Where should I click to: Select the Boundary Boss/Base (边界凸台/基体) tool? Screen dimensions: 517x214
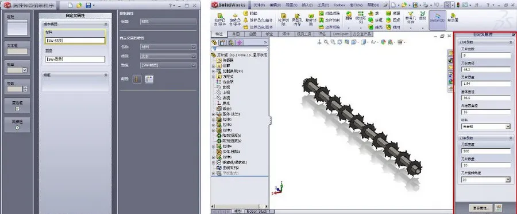click(258, 27)
